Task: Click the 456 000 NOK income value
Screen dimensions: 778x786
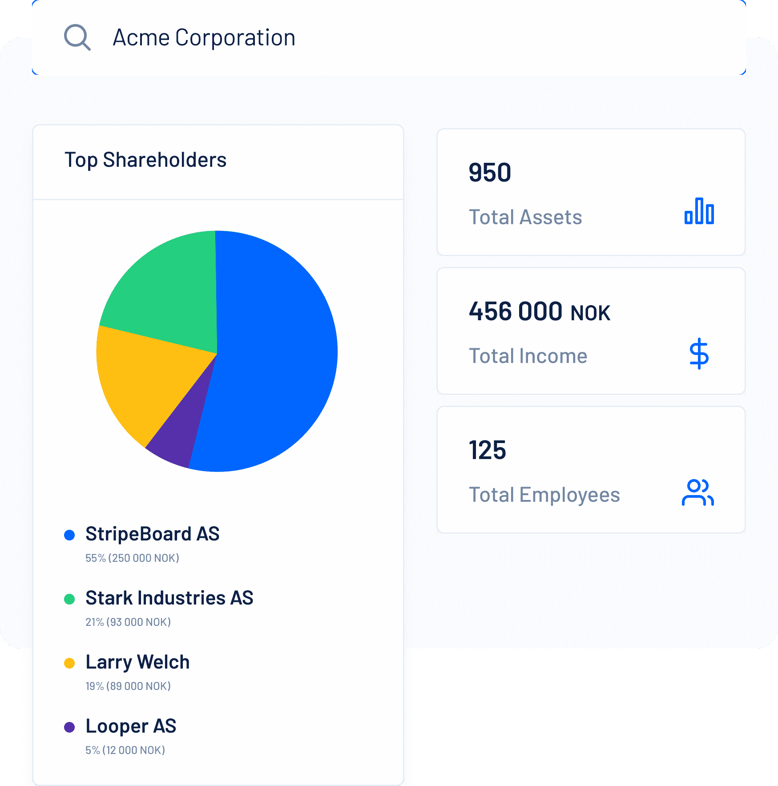Action: [540, 311]
